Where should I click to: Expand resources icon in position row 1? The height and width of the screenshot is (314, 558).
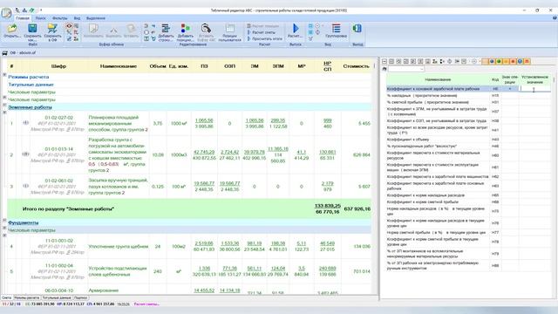(x=25, y=123)
